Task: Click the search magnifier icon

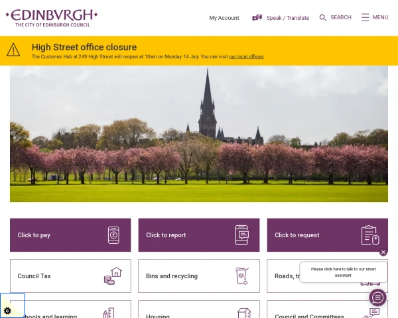Action: coord(322,17)
